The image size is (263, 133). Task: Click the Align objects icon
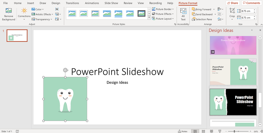[x=220, y=9]
